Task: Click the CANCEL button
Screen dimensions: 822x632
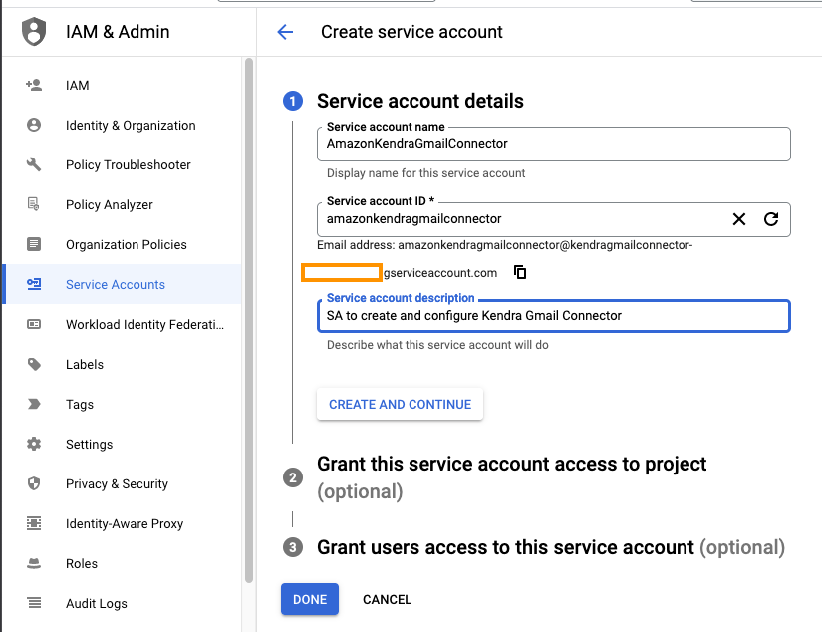Action: coord(387,599)
